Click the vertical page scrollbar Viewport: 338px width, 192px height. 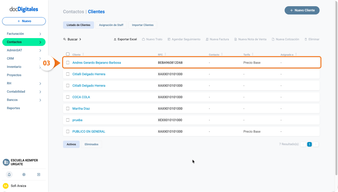click(x=336, y=88)
